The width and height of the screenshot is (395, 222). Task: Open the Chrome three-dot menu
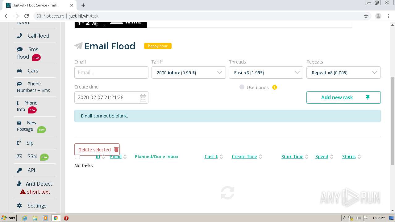(388, 16)
